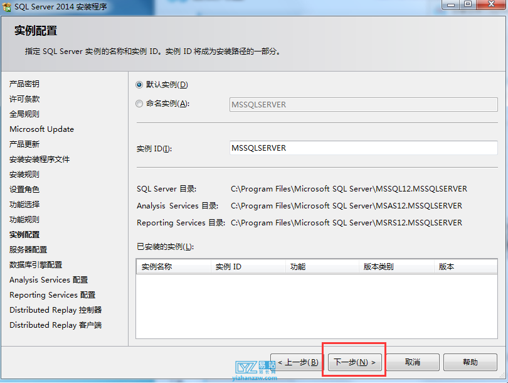Select the 命名实例 radio button
The height and width of the screenshot is (383, 508).
point(139,104)
